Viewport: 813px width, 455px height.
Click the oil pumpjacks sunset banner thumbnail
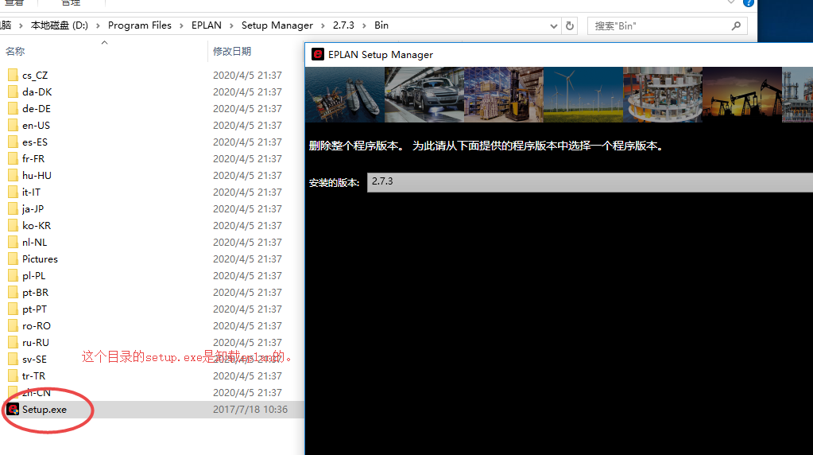[x=742, y=95]
